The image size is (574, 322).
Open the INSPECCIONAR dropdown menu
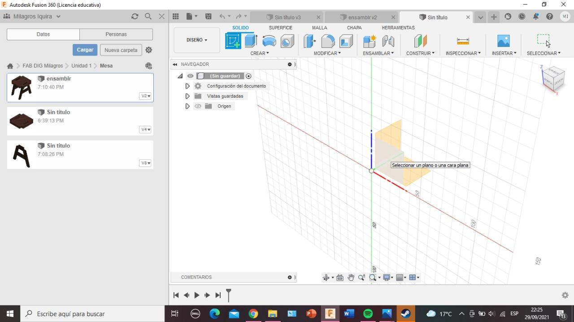coord(463,53)
